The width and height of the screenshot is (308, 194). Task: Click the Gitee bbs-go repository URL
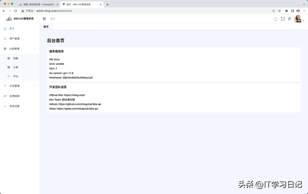pyautogui.click(x=77, y=109)
